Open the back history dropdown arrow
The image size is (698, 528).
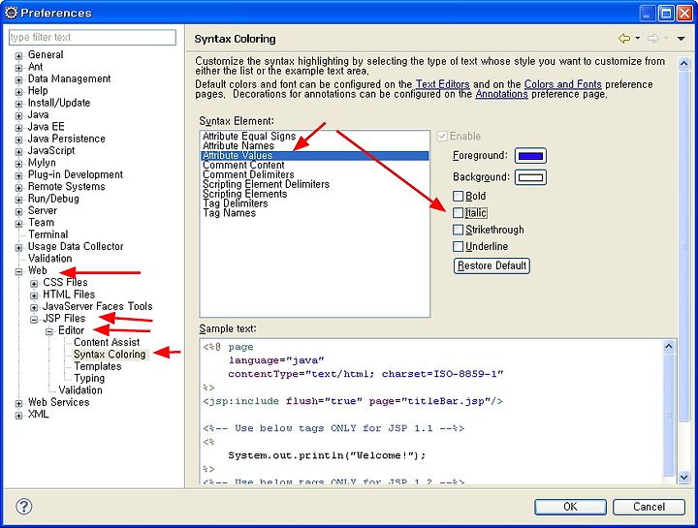[638, 38]
